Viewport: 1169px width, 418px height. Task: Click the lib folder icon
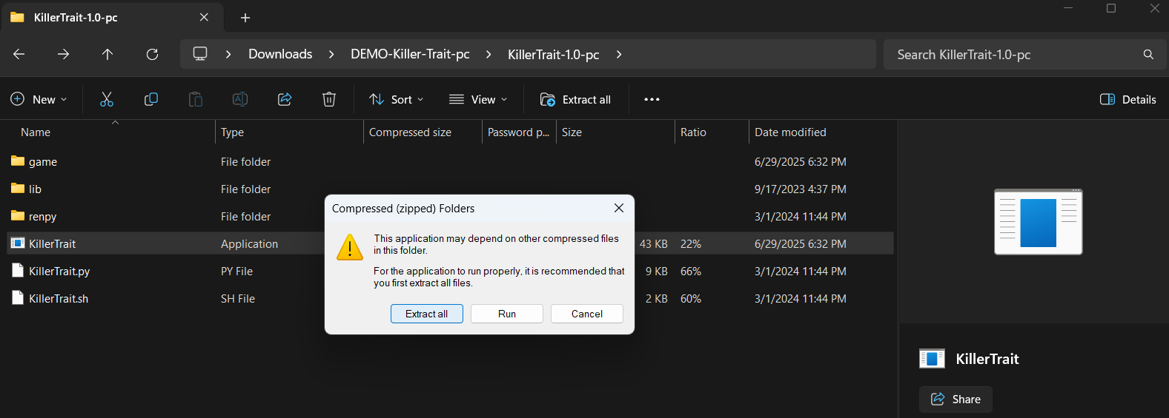pyautogui.click(x=18, y=188)
